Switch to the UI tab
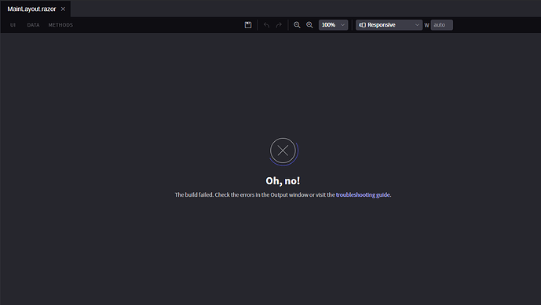Viewport: 541px width, 305px height. (x=13, y=25)
